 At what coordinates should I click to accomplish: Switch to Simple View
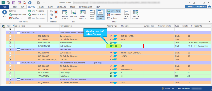pos(92,15)
